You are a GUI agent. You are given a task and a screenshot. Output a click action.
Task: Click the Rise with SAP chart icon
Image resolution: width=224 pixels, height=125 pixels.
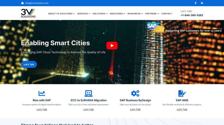(42, 93)
